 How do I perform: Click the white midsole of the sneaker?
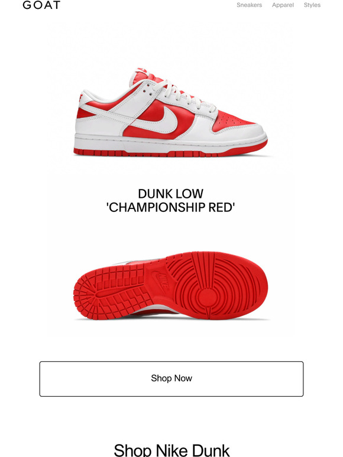pyautogui.click(x=171, y=143)
